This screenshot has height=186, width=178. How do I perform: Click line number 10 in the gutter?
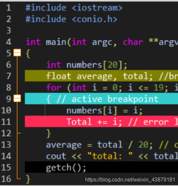(x=6, y=111)
